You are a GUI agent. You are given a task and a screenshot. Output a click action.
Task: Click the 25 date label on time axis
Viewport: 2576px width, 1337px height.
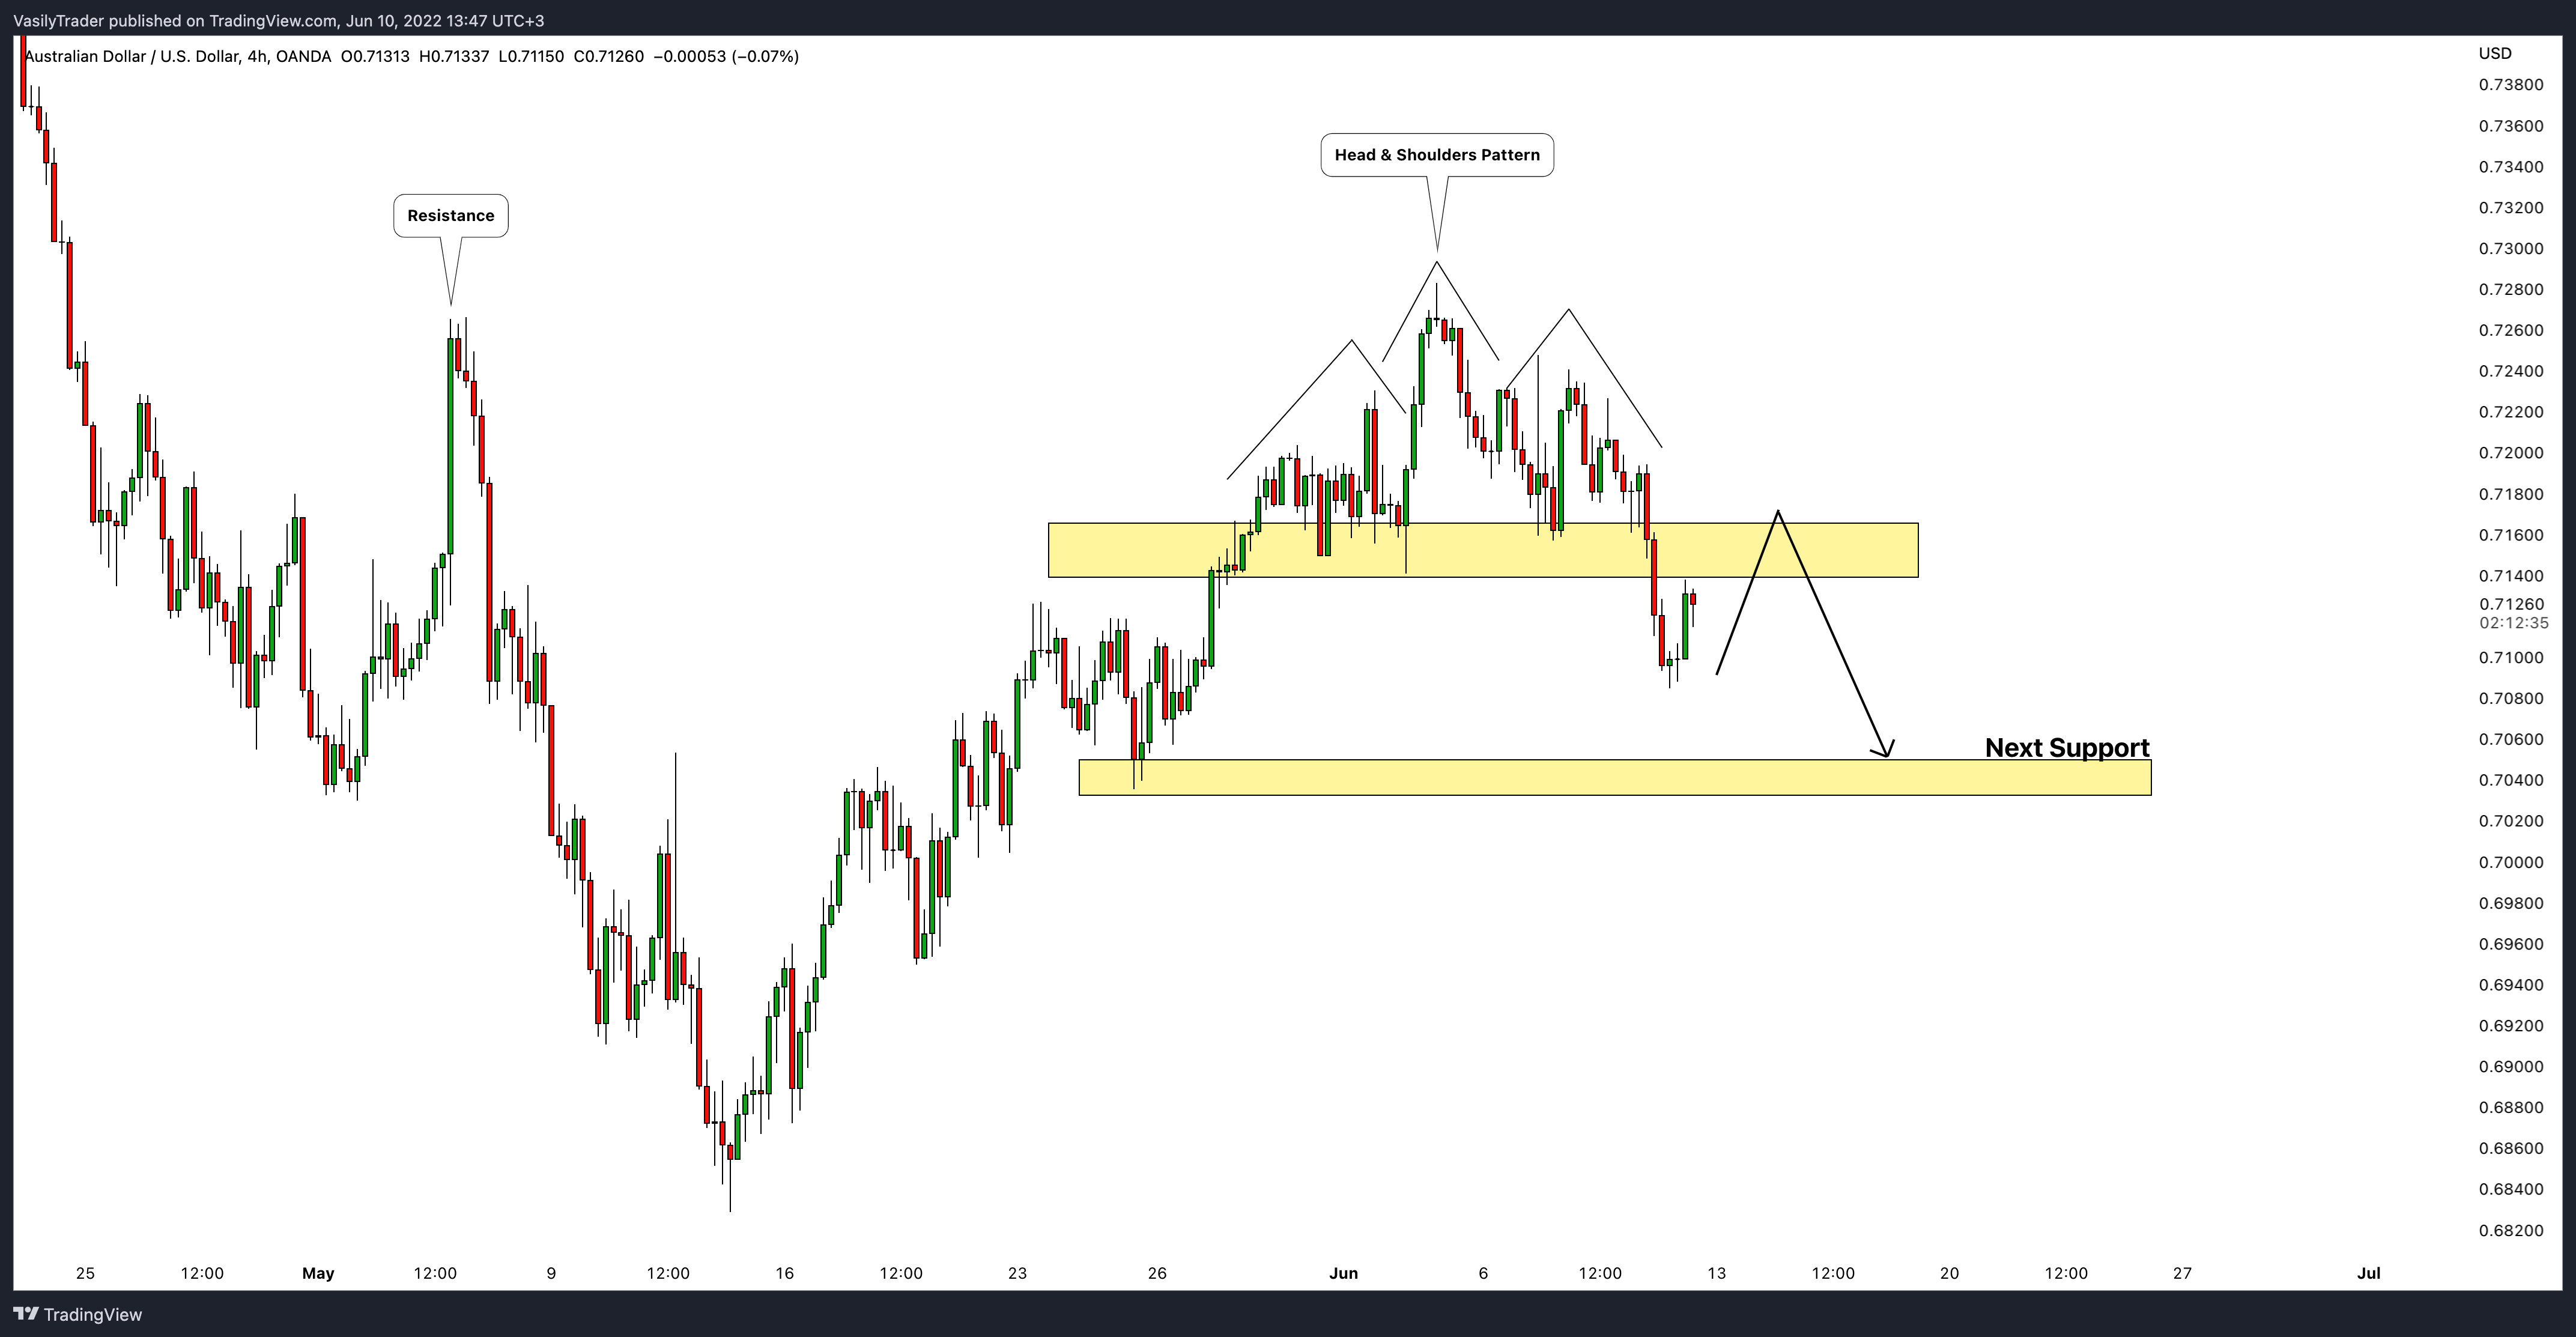click(x=85, y=1274)
